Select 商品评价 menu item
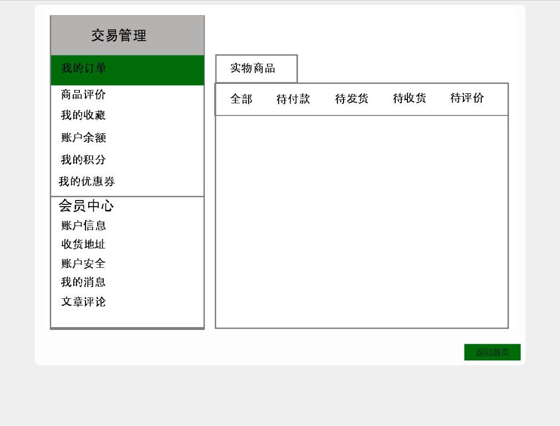The image size is (560, 426). pos(83,94)
